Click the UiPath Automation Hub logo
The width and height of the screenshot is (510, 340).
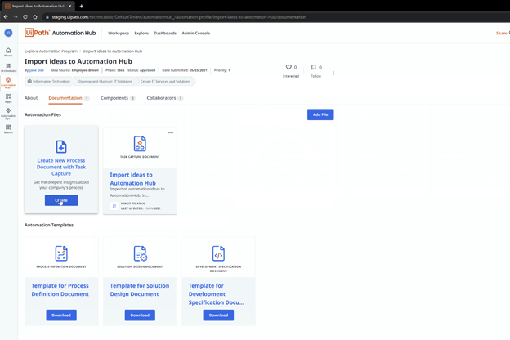(60, 33)
